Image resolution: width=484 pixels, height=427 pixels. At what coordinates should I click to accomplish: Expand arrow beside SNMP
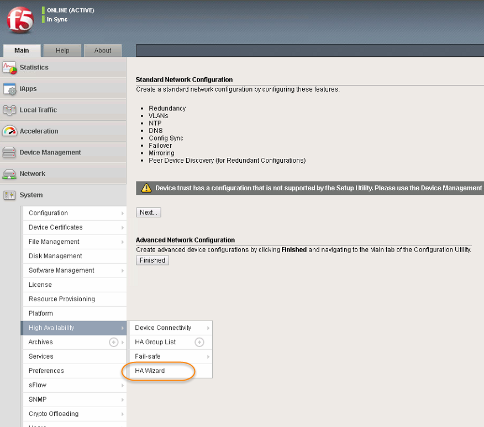coord(123,400)
